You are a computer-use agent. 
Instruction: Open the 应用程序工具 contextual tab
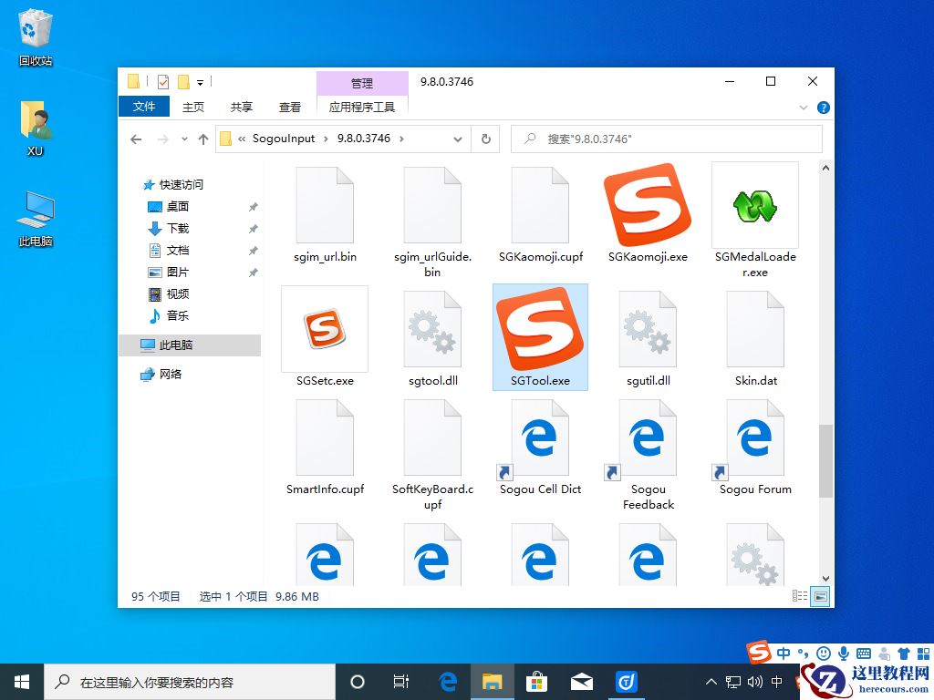362,107
